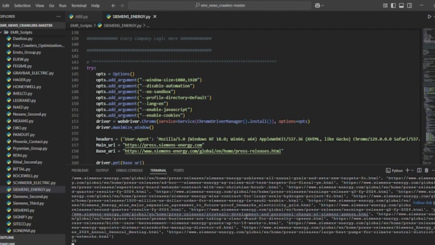Screen dimensions: 435x245
Task: Open SONEPAR.py file
Action: click(x=24, y=230)
